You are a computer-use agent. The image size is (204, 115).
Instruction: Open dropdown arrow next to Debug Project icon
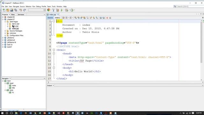pyautogui.click(x=69, y=10)
